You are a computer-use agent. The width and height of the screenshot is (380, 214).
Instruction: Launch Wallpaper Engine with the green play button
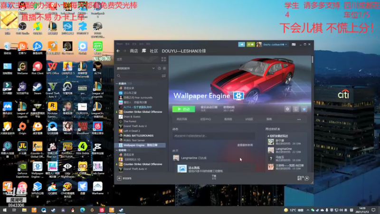[x=183, y=109]
